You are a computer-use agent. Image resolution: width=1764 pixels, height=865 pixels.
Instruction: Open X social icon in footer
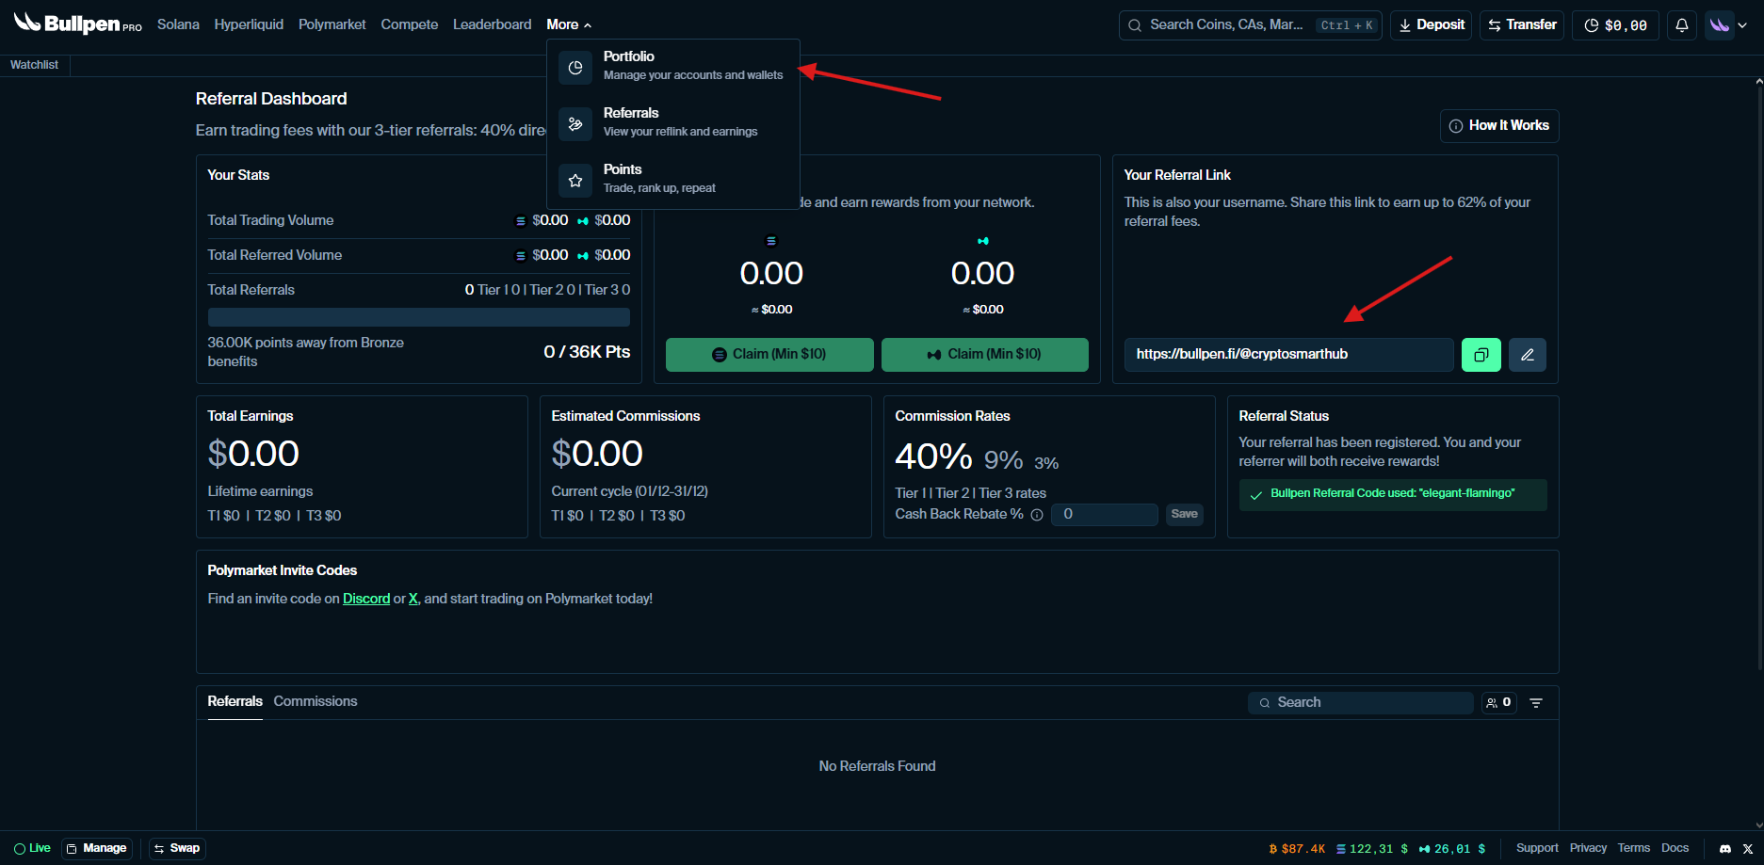1748,849
